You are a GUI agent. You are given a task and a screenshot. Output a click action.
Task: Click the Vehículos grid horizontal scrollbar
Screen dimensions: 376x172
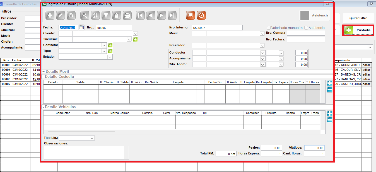pos(82,132)
